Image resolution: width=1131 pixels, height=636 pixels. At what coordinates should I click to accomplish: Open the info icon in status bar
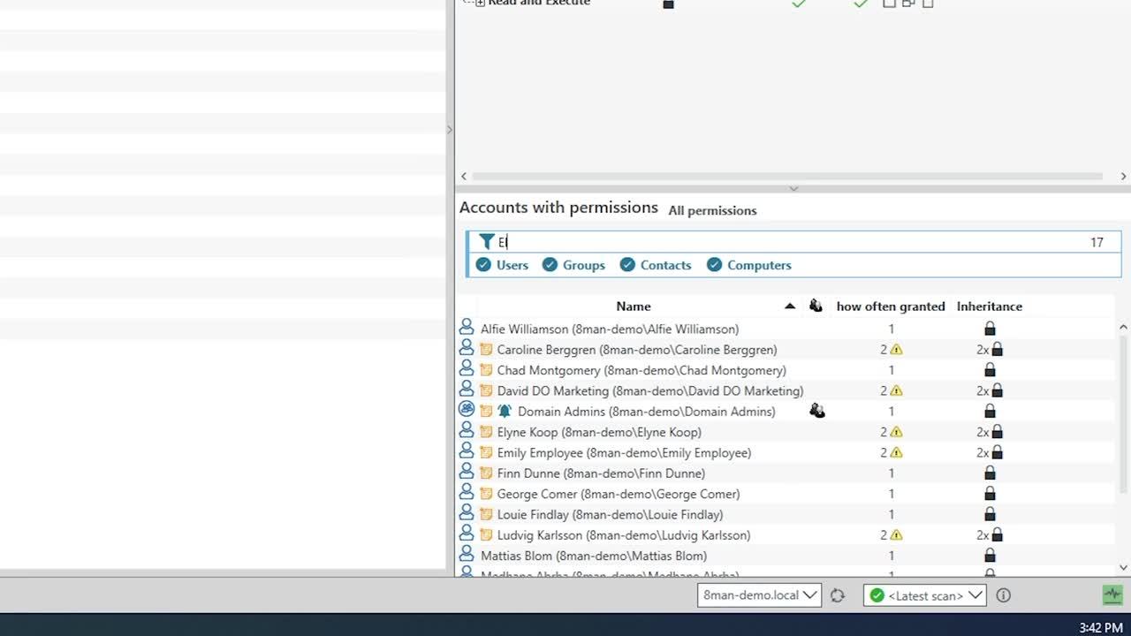1003,595
